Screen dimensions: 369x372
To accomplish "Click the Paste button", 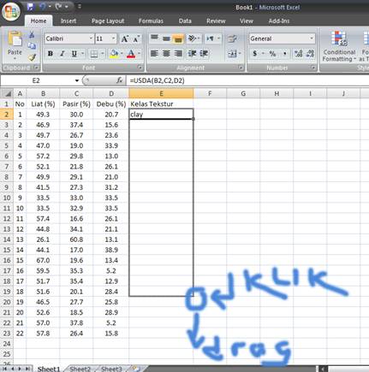I will [x=15, y=45].
